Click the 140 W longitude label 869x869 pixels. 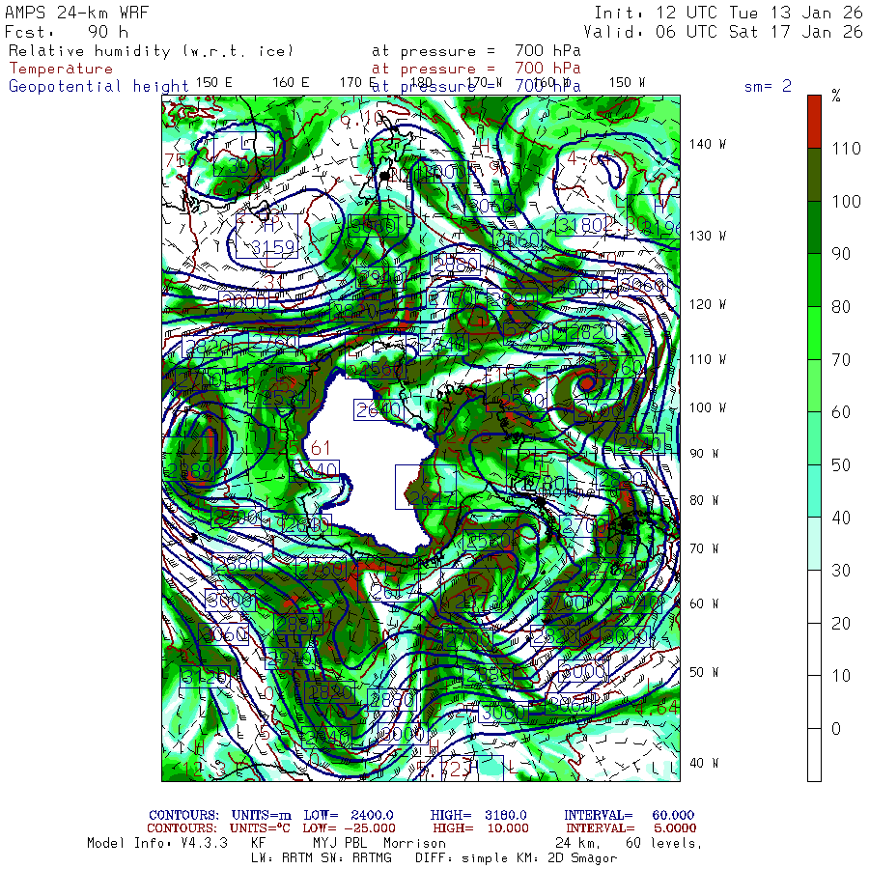[708, 144]
